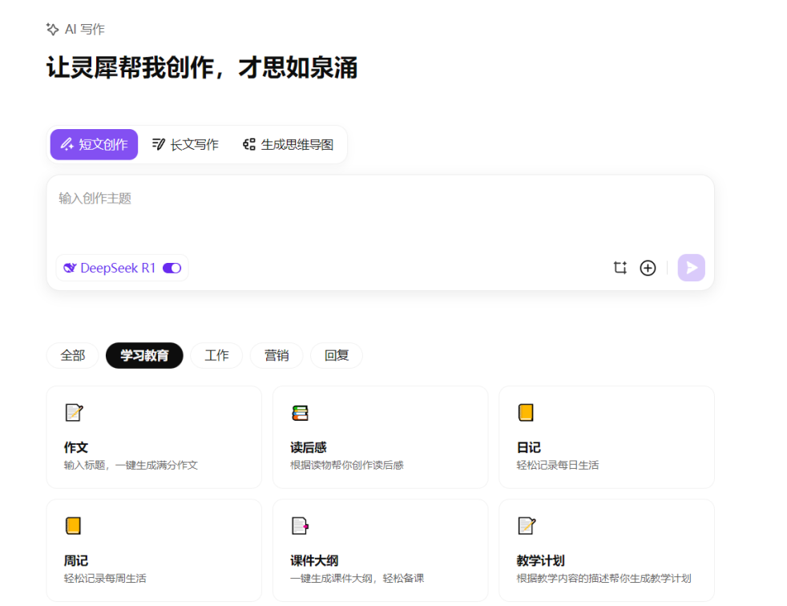
Task: Select the 全部 category filter
Action: [72, 356]
